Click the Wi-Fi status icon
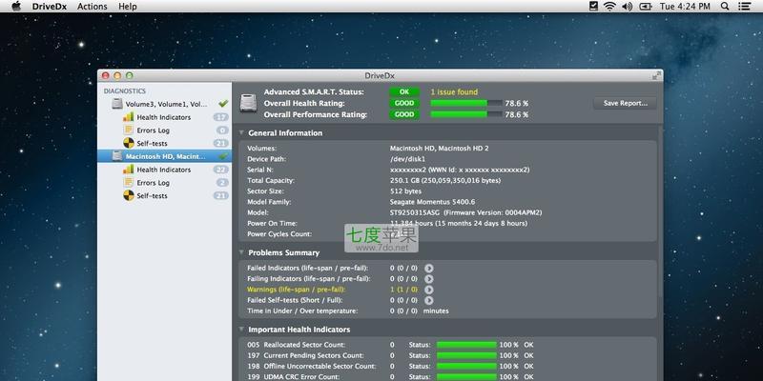The image size is (763, 381). [x=609, y=7]
